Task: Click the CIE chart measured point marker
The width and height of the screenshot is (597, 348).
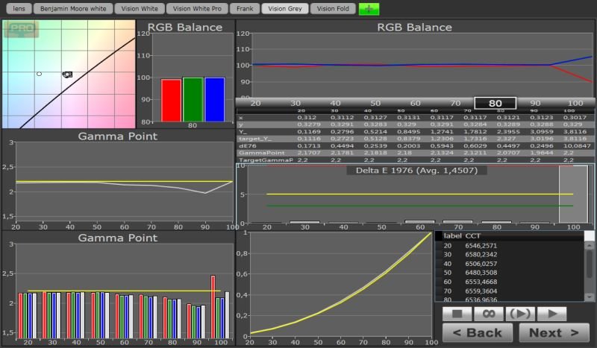Action: point(67,75)
